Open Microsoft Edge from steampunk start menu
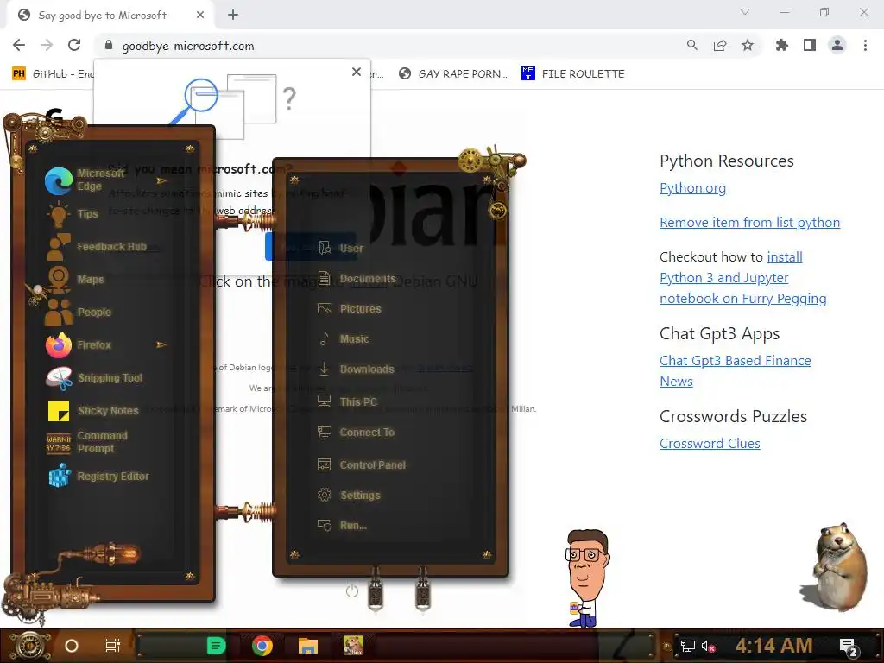Viewport: 884px width, 663px height. coord(85,180)
